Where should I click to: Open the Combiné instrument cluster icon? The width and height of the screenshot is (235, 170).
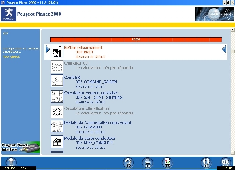pyautogui.click(x=57, y=80)
